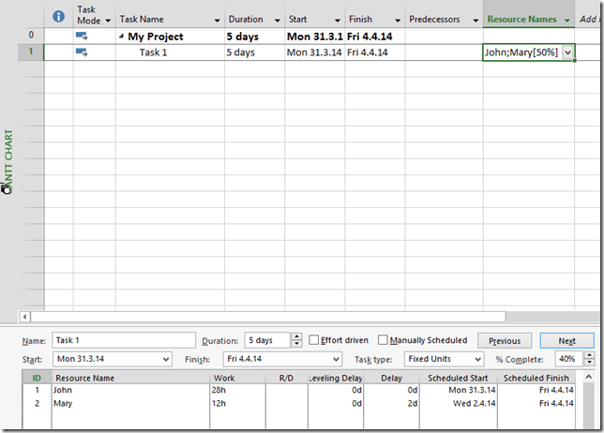Click the Next button
This screenshot has height=433, width=604.
566,341
